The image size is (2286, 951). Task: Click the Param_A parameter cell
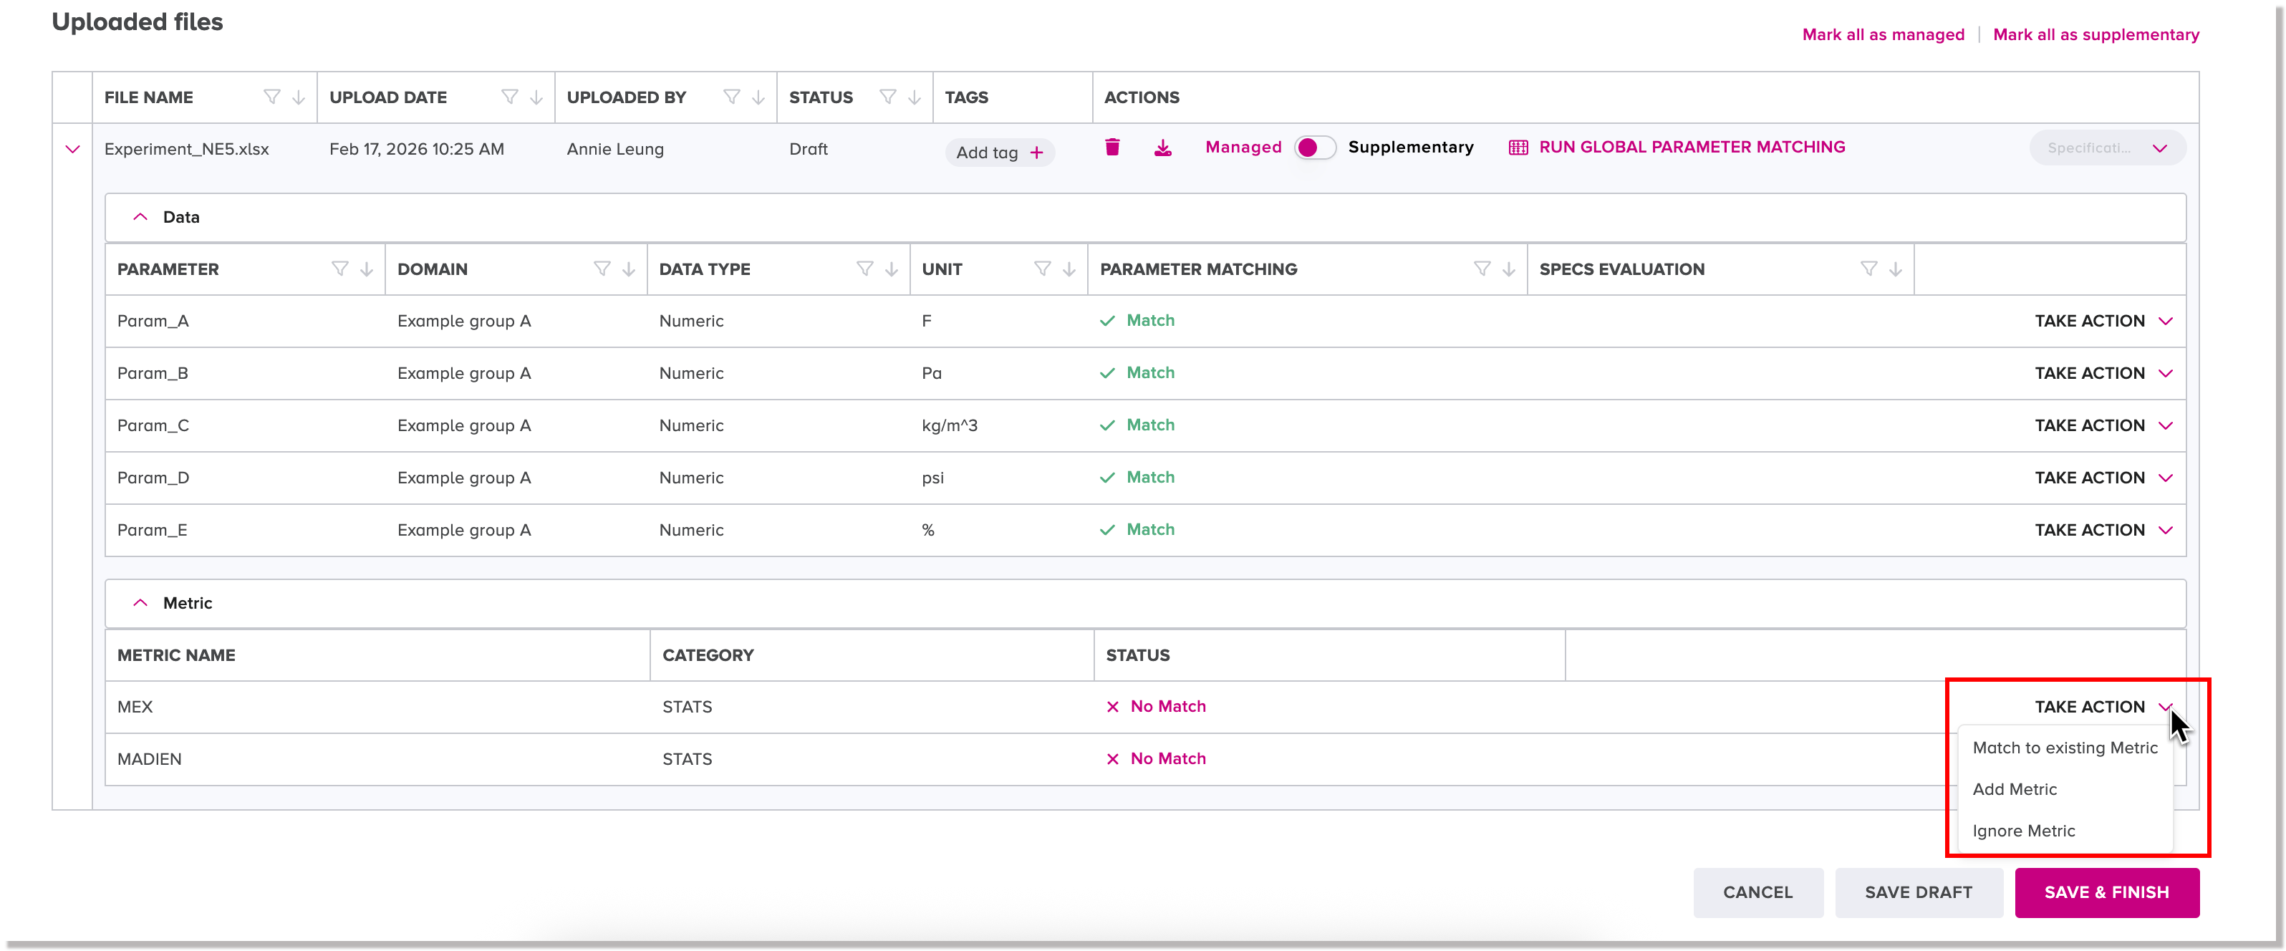(153, 321)
